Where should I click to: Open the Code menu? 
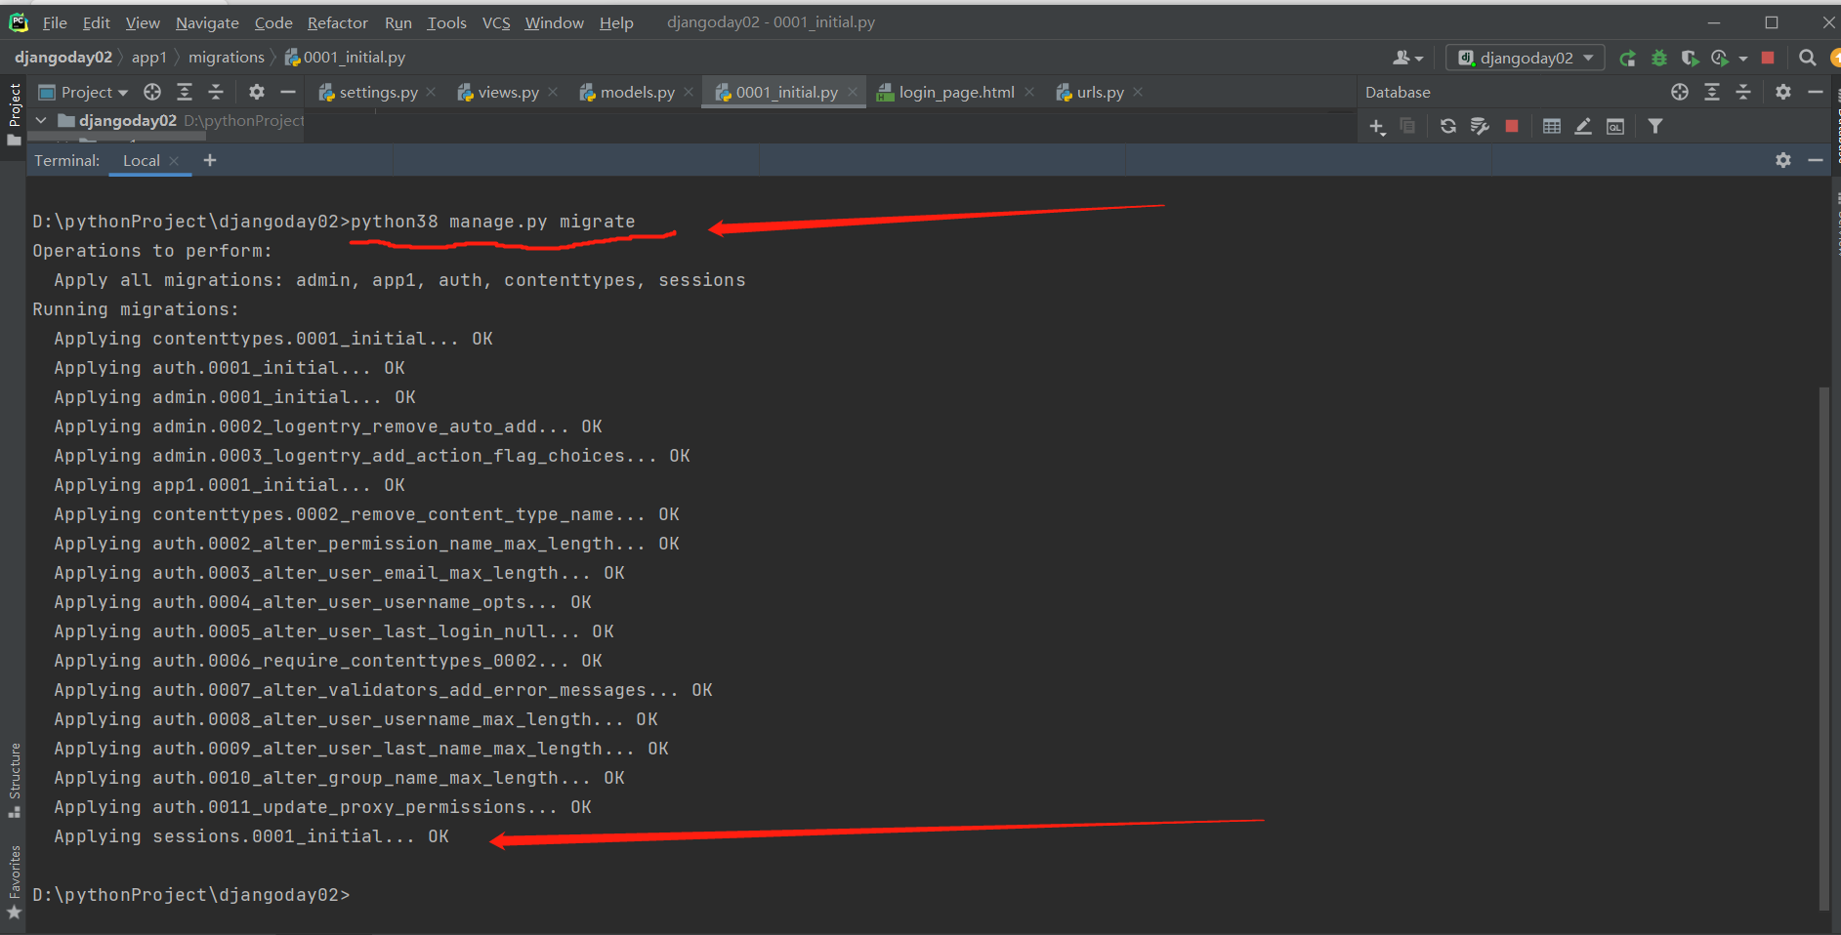click(x=273, y=22)
